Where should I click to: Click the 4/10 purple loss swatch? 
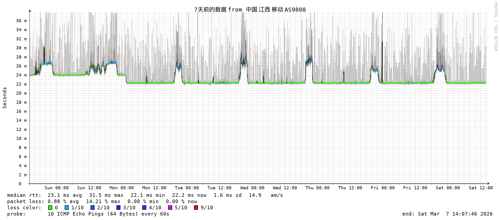coord(144,208)
